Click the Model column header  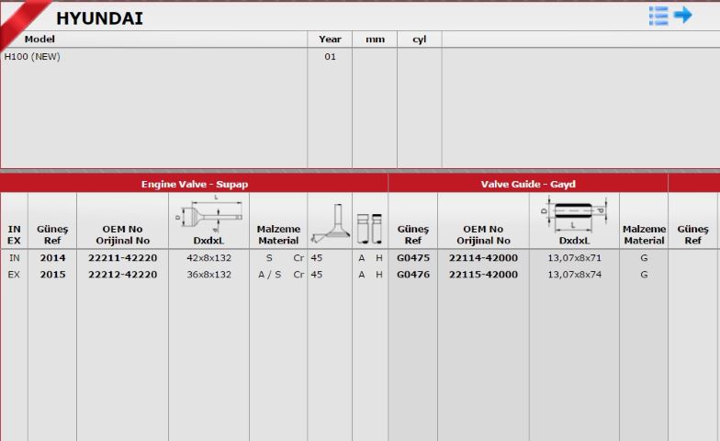pos(39,39)
